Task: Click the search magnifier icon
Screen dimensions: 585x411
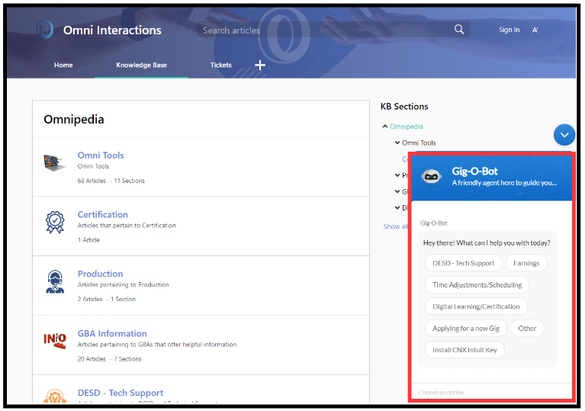Action: [x=459, y=30]
